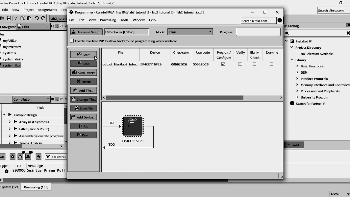Click the Auto Detect button
350x197 pixels.
click(83, 73)
